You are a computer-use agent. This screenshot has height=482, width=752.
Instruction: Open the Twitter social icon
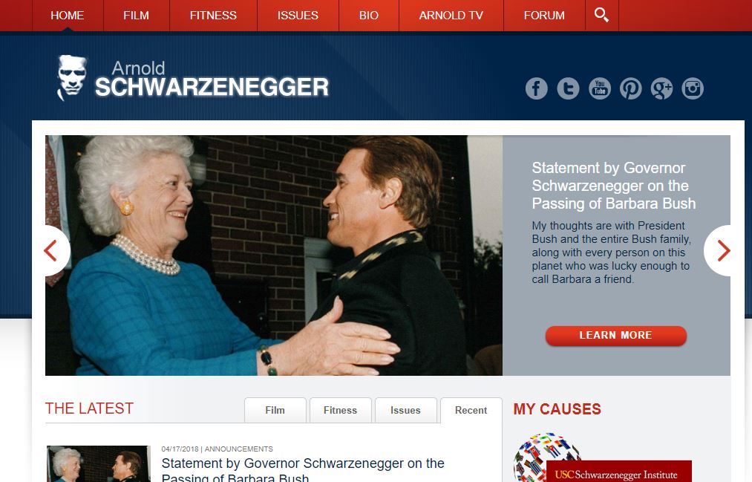click(568, 88)
